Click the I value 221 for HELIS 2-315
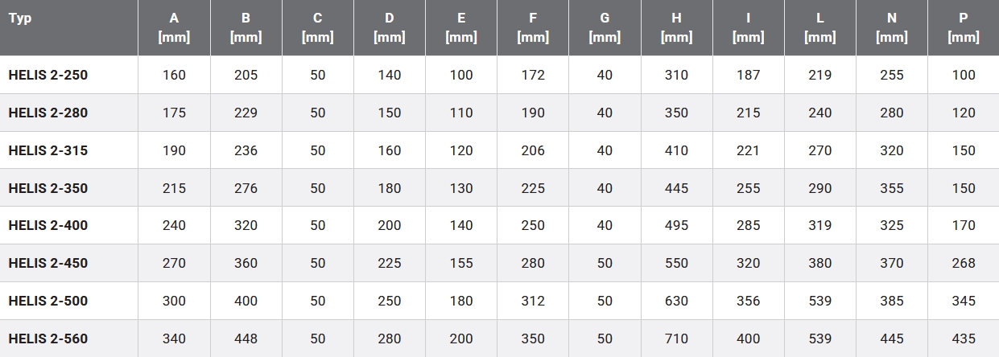This screenshot has width=999, height=357. click(749, 151)
